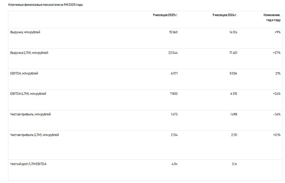Click the '9 месяцев 2024 г.' column header

pyautogui.click(x=225, y=15)
